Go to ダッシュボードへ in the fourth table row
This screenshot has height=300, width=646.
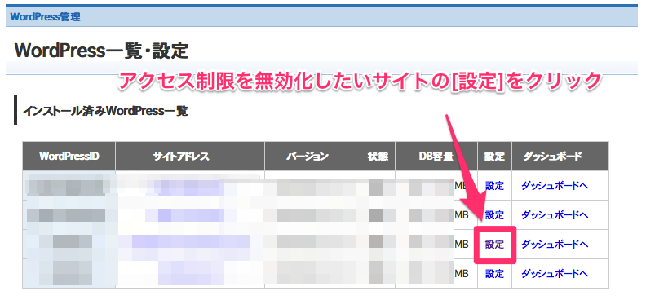555,274
